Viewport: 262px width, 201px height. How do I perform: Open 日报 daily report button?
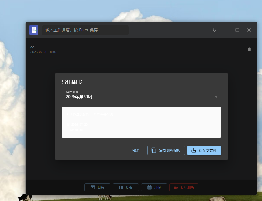click(97, 187)
